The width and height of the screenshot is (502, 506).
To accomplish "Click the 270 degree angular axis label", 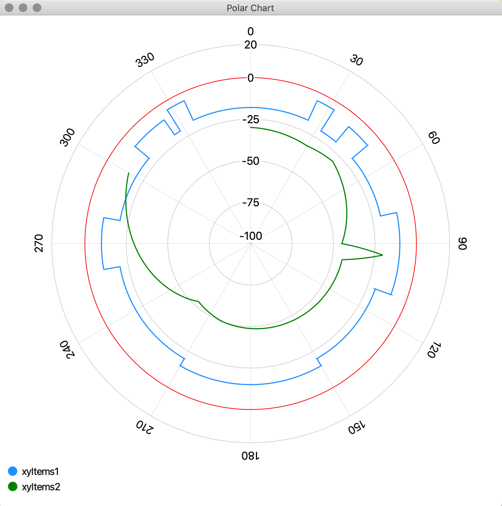I will (39, 243).
